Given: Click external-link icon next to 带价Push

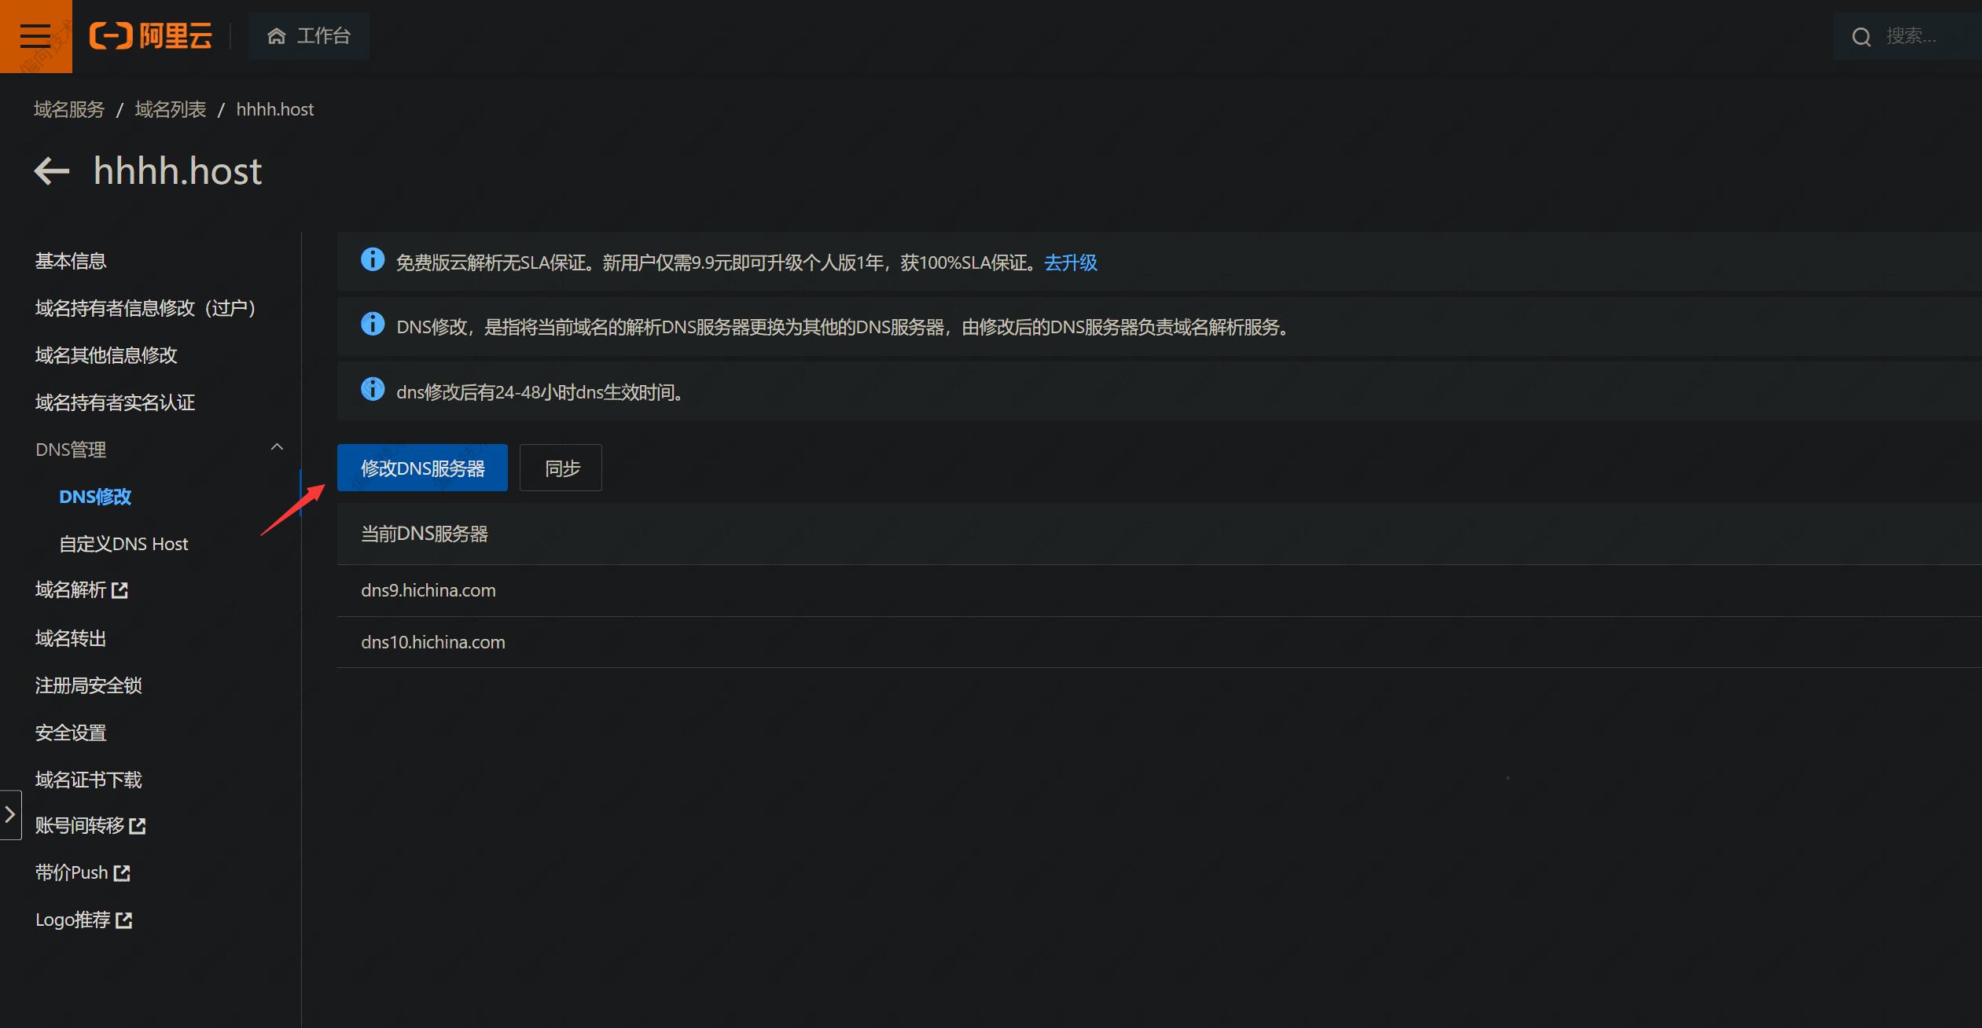Looking at the screenshot, I should [122, 873].
